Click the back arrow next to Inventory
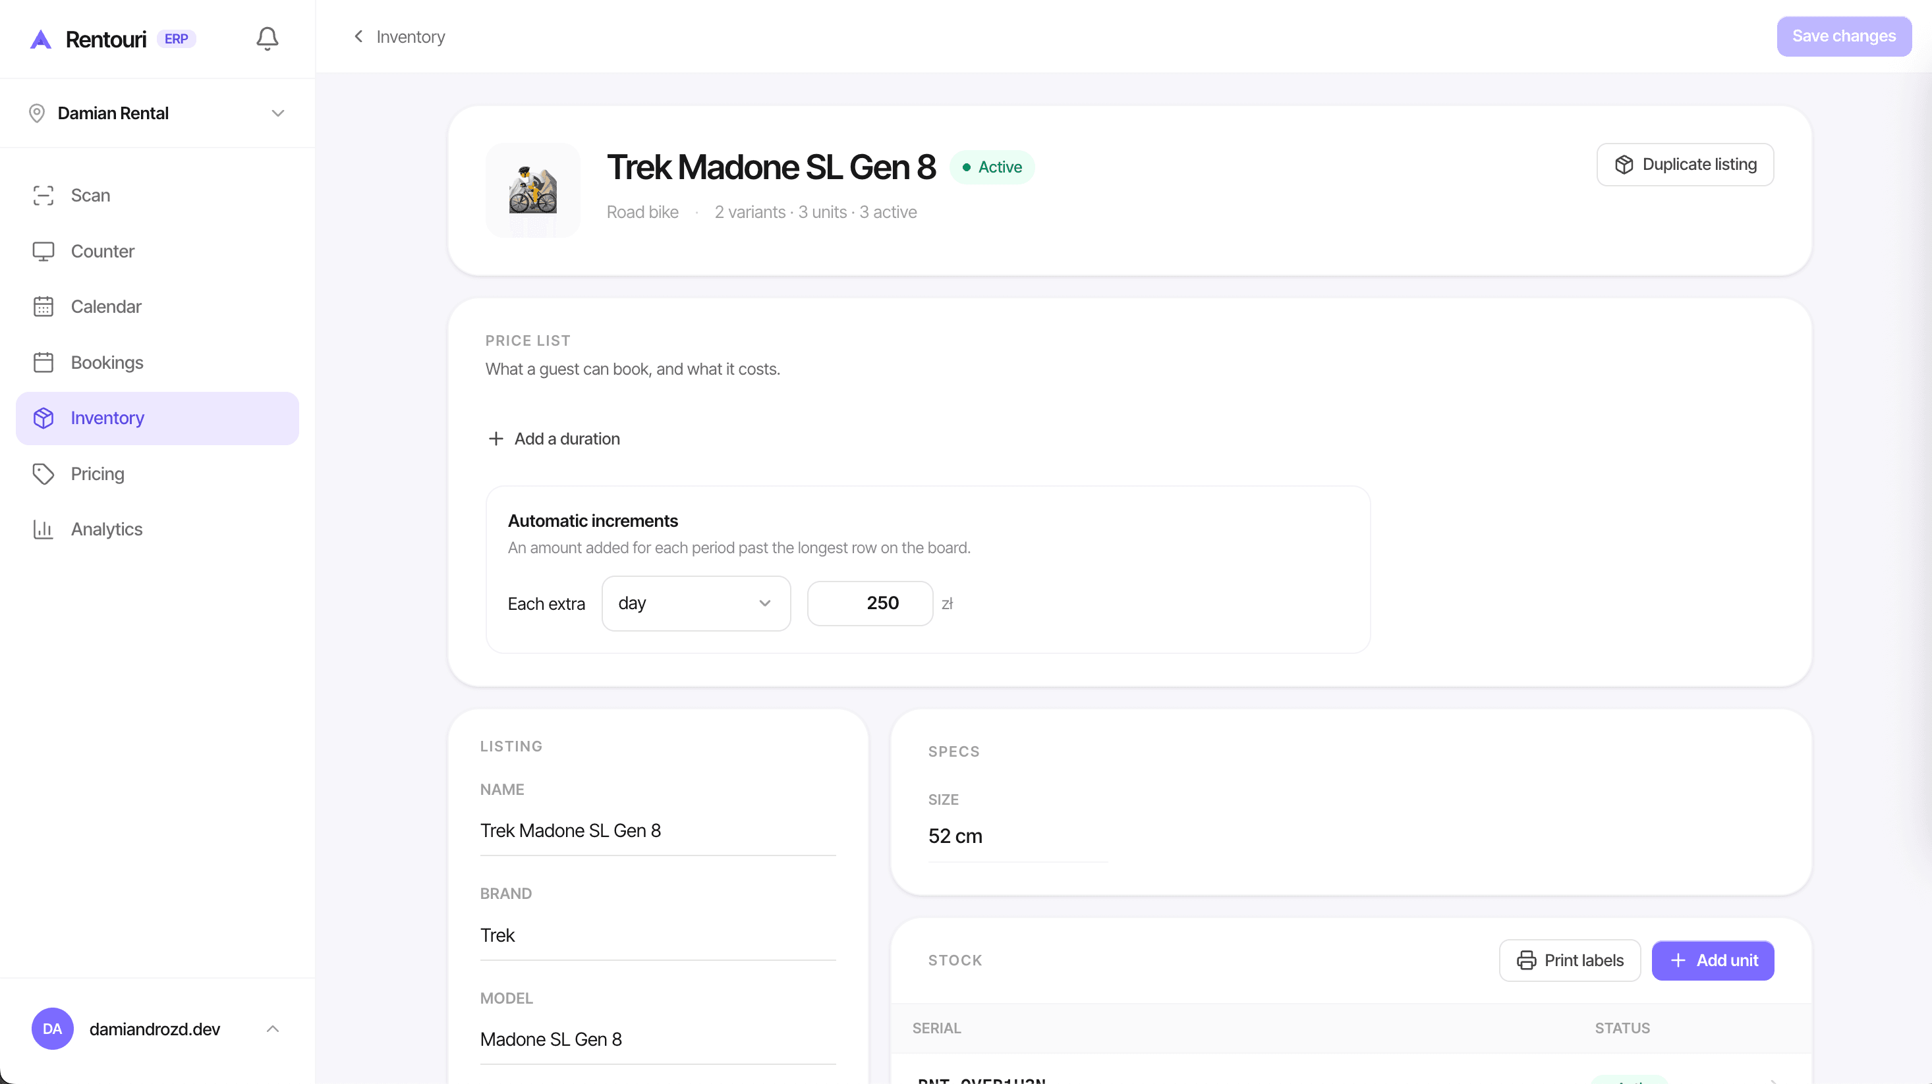 [358, 37]
